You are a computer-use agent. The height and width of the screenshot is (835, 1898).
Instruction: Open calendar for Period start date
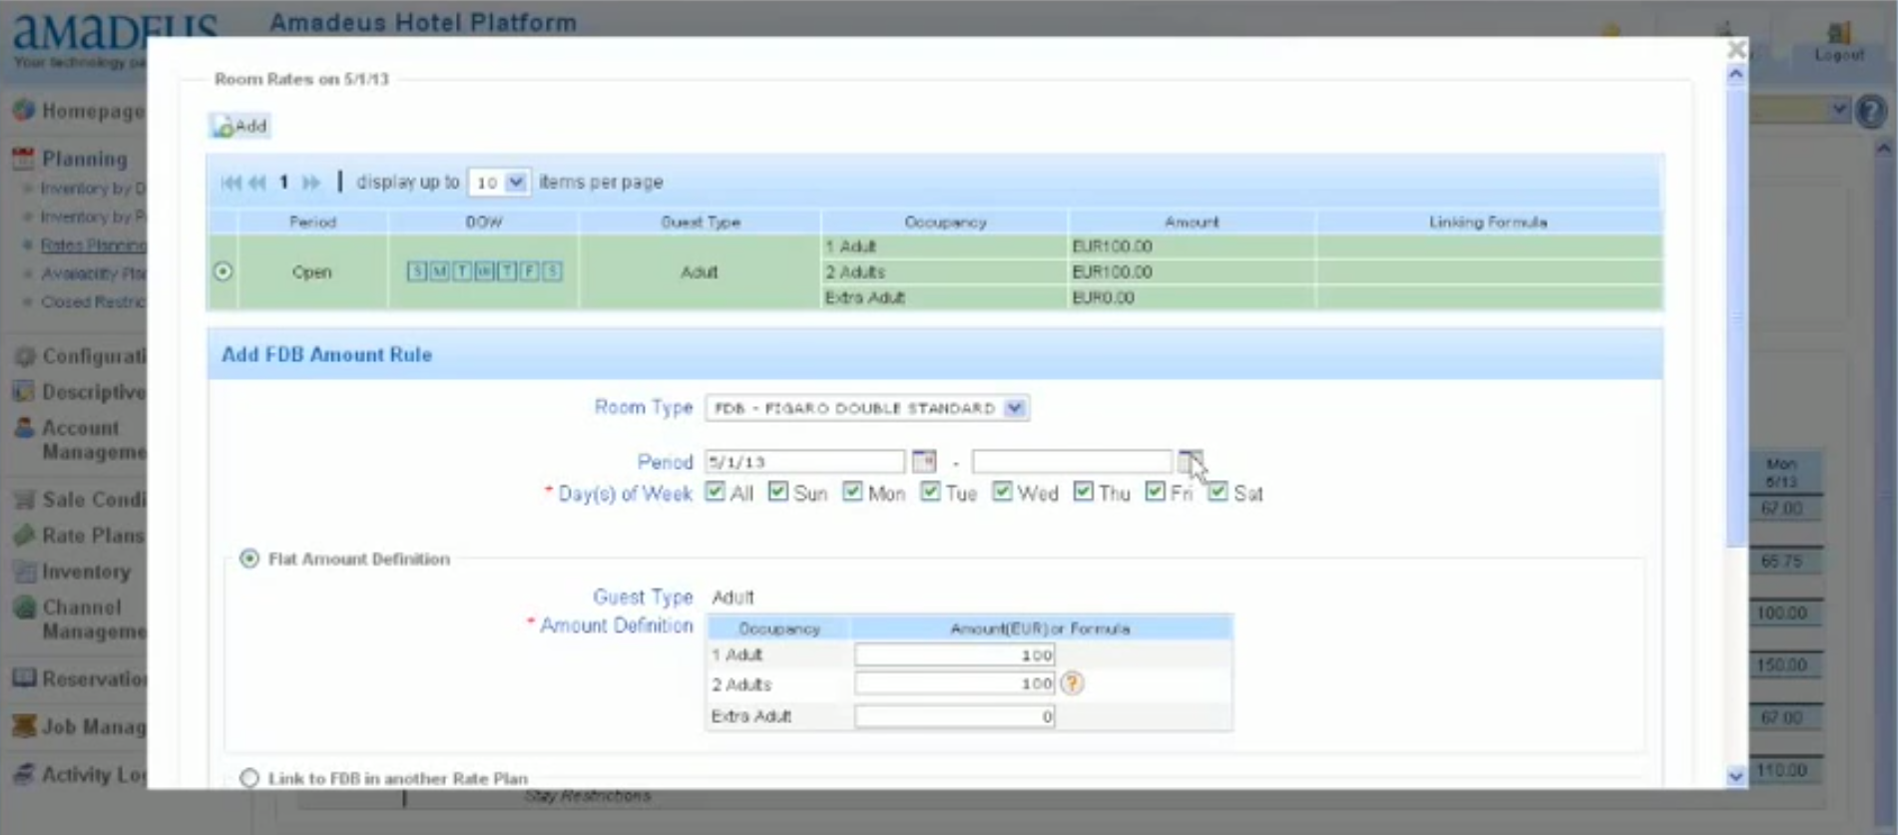click(x=924, y=462)
